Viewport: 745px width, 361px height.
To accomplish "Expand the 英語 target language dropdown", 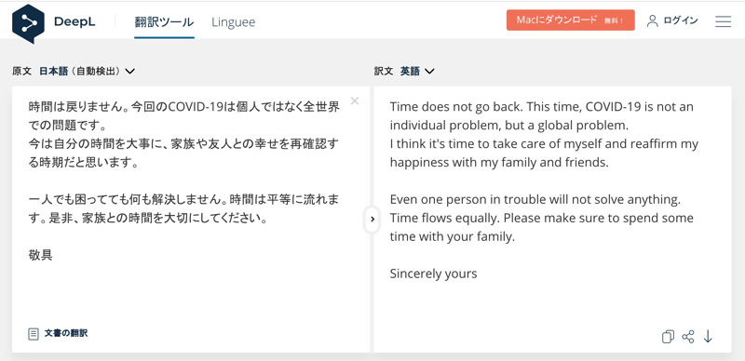I will pyautogui.click(x=417, y=72).
